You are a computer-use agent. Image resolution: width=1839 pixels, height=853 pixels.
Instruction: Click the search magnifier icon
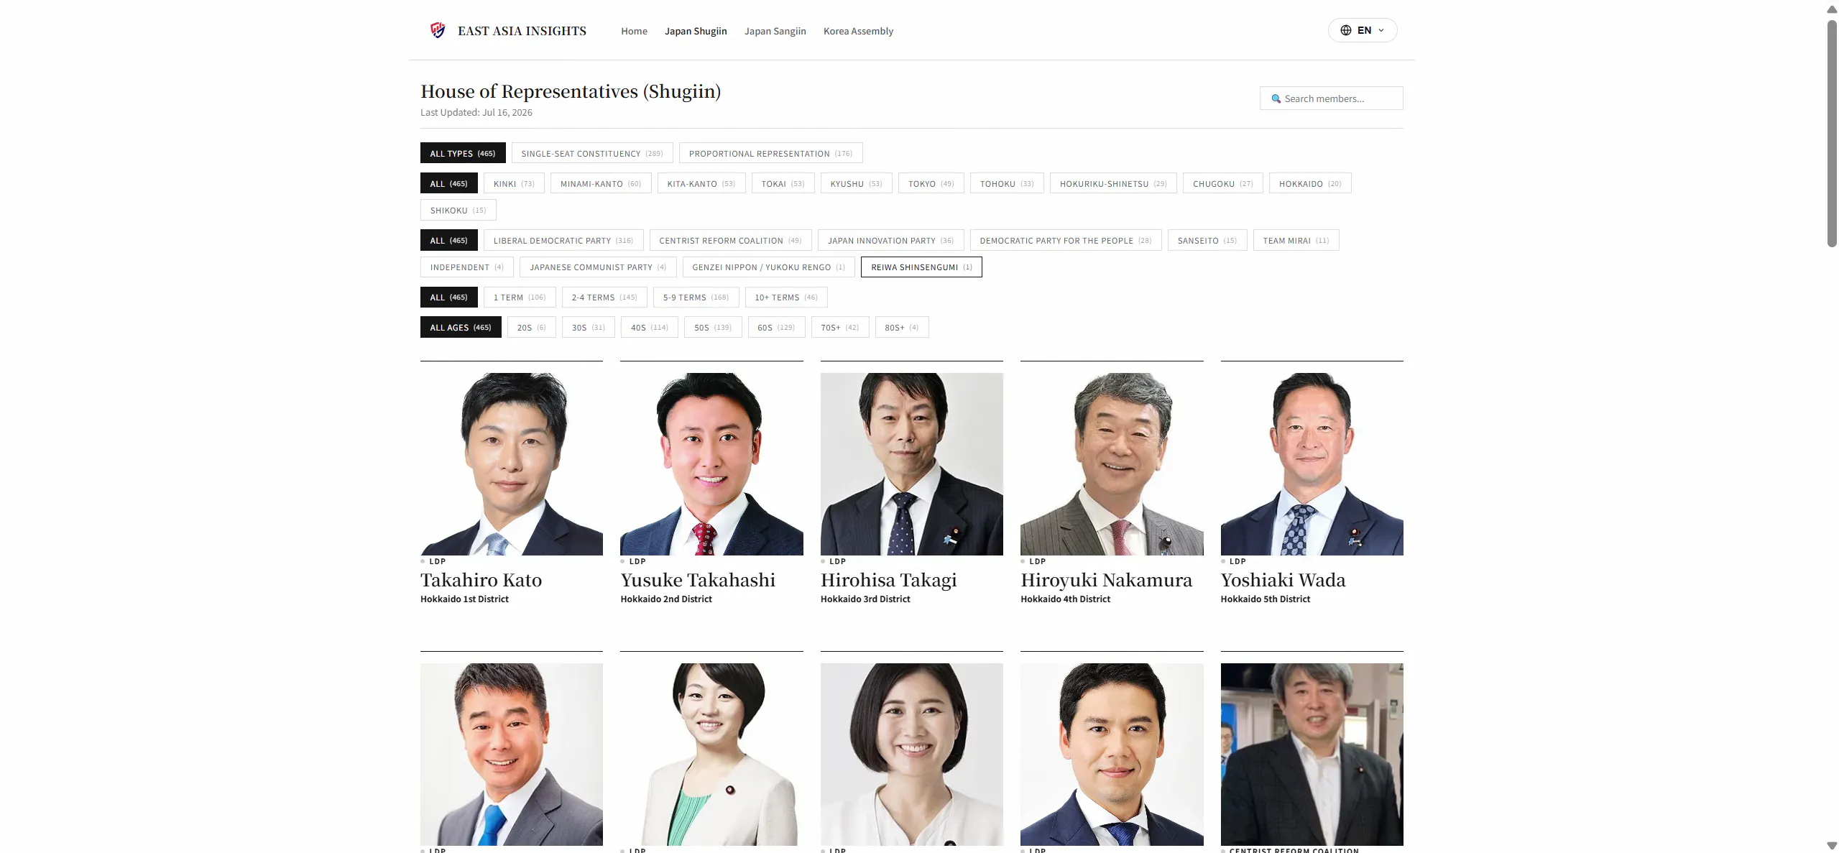click(x=1276, y=98)
